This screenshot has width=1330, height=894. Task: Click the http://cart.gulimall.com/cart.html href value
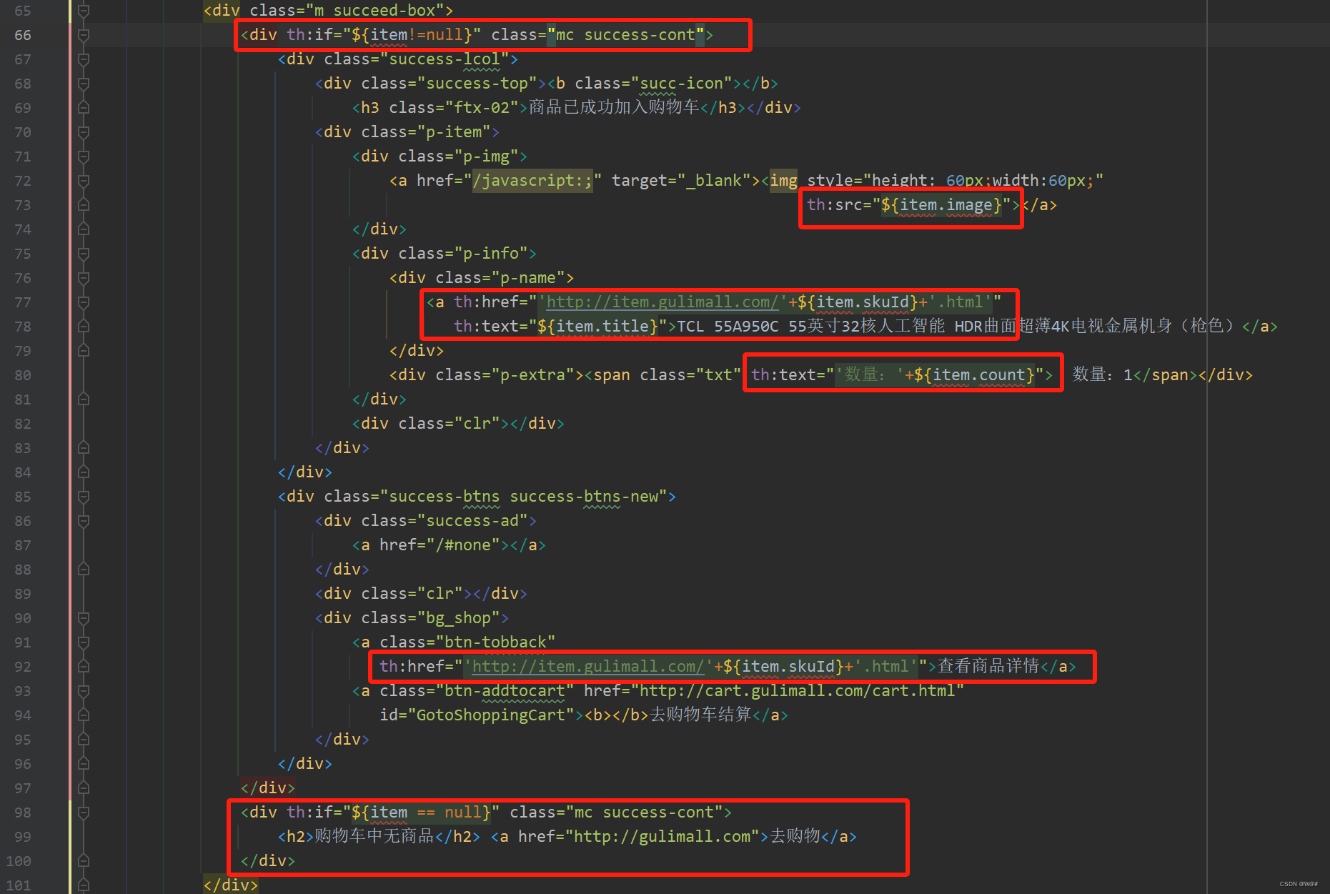pos(798,691)
